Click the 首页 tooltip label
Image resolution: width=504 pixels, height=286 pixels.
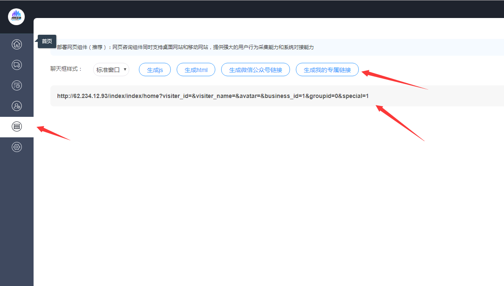pyautogui.click(x=47, y=41)
